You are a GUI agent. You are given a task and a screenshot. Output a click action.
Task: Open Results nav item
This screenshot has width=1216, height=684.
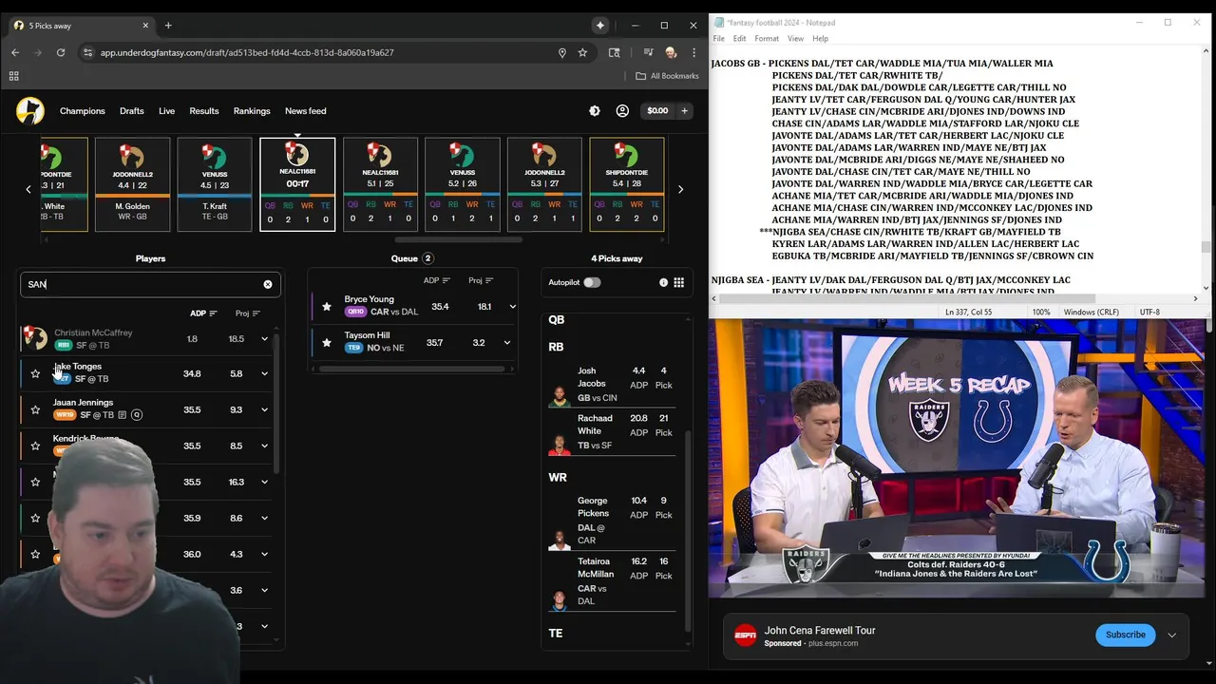pyautogui.click(x=204, y=111)
